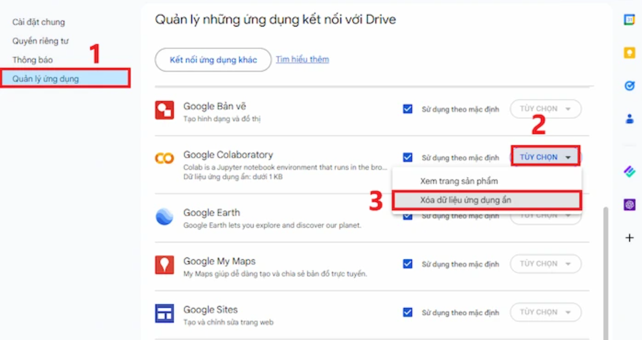This screenshot has width=642, height=340.
Task: Go to Thông báo settings tab
Action: point(32,60)
